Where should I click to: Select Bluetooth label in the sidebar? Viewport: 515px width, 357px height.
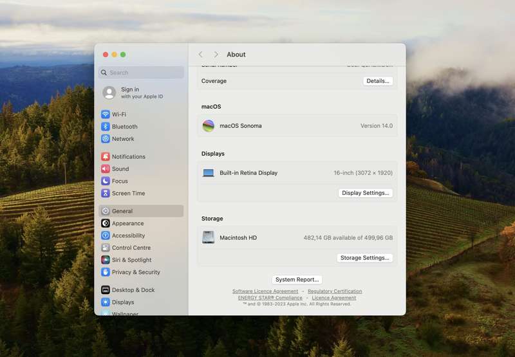[124, 126]
